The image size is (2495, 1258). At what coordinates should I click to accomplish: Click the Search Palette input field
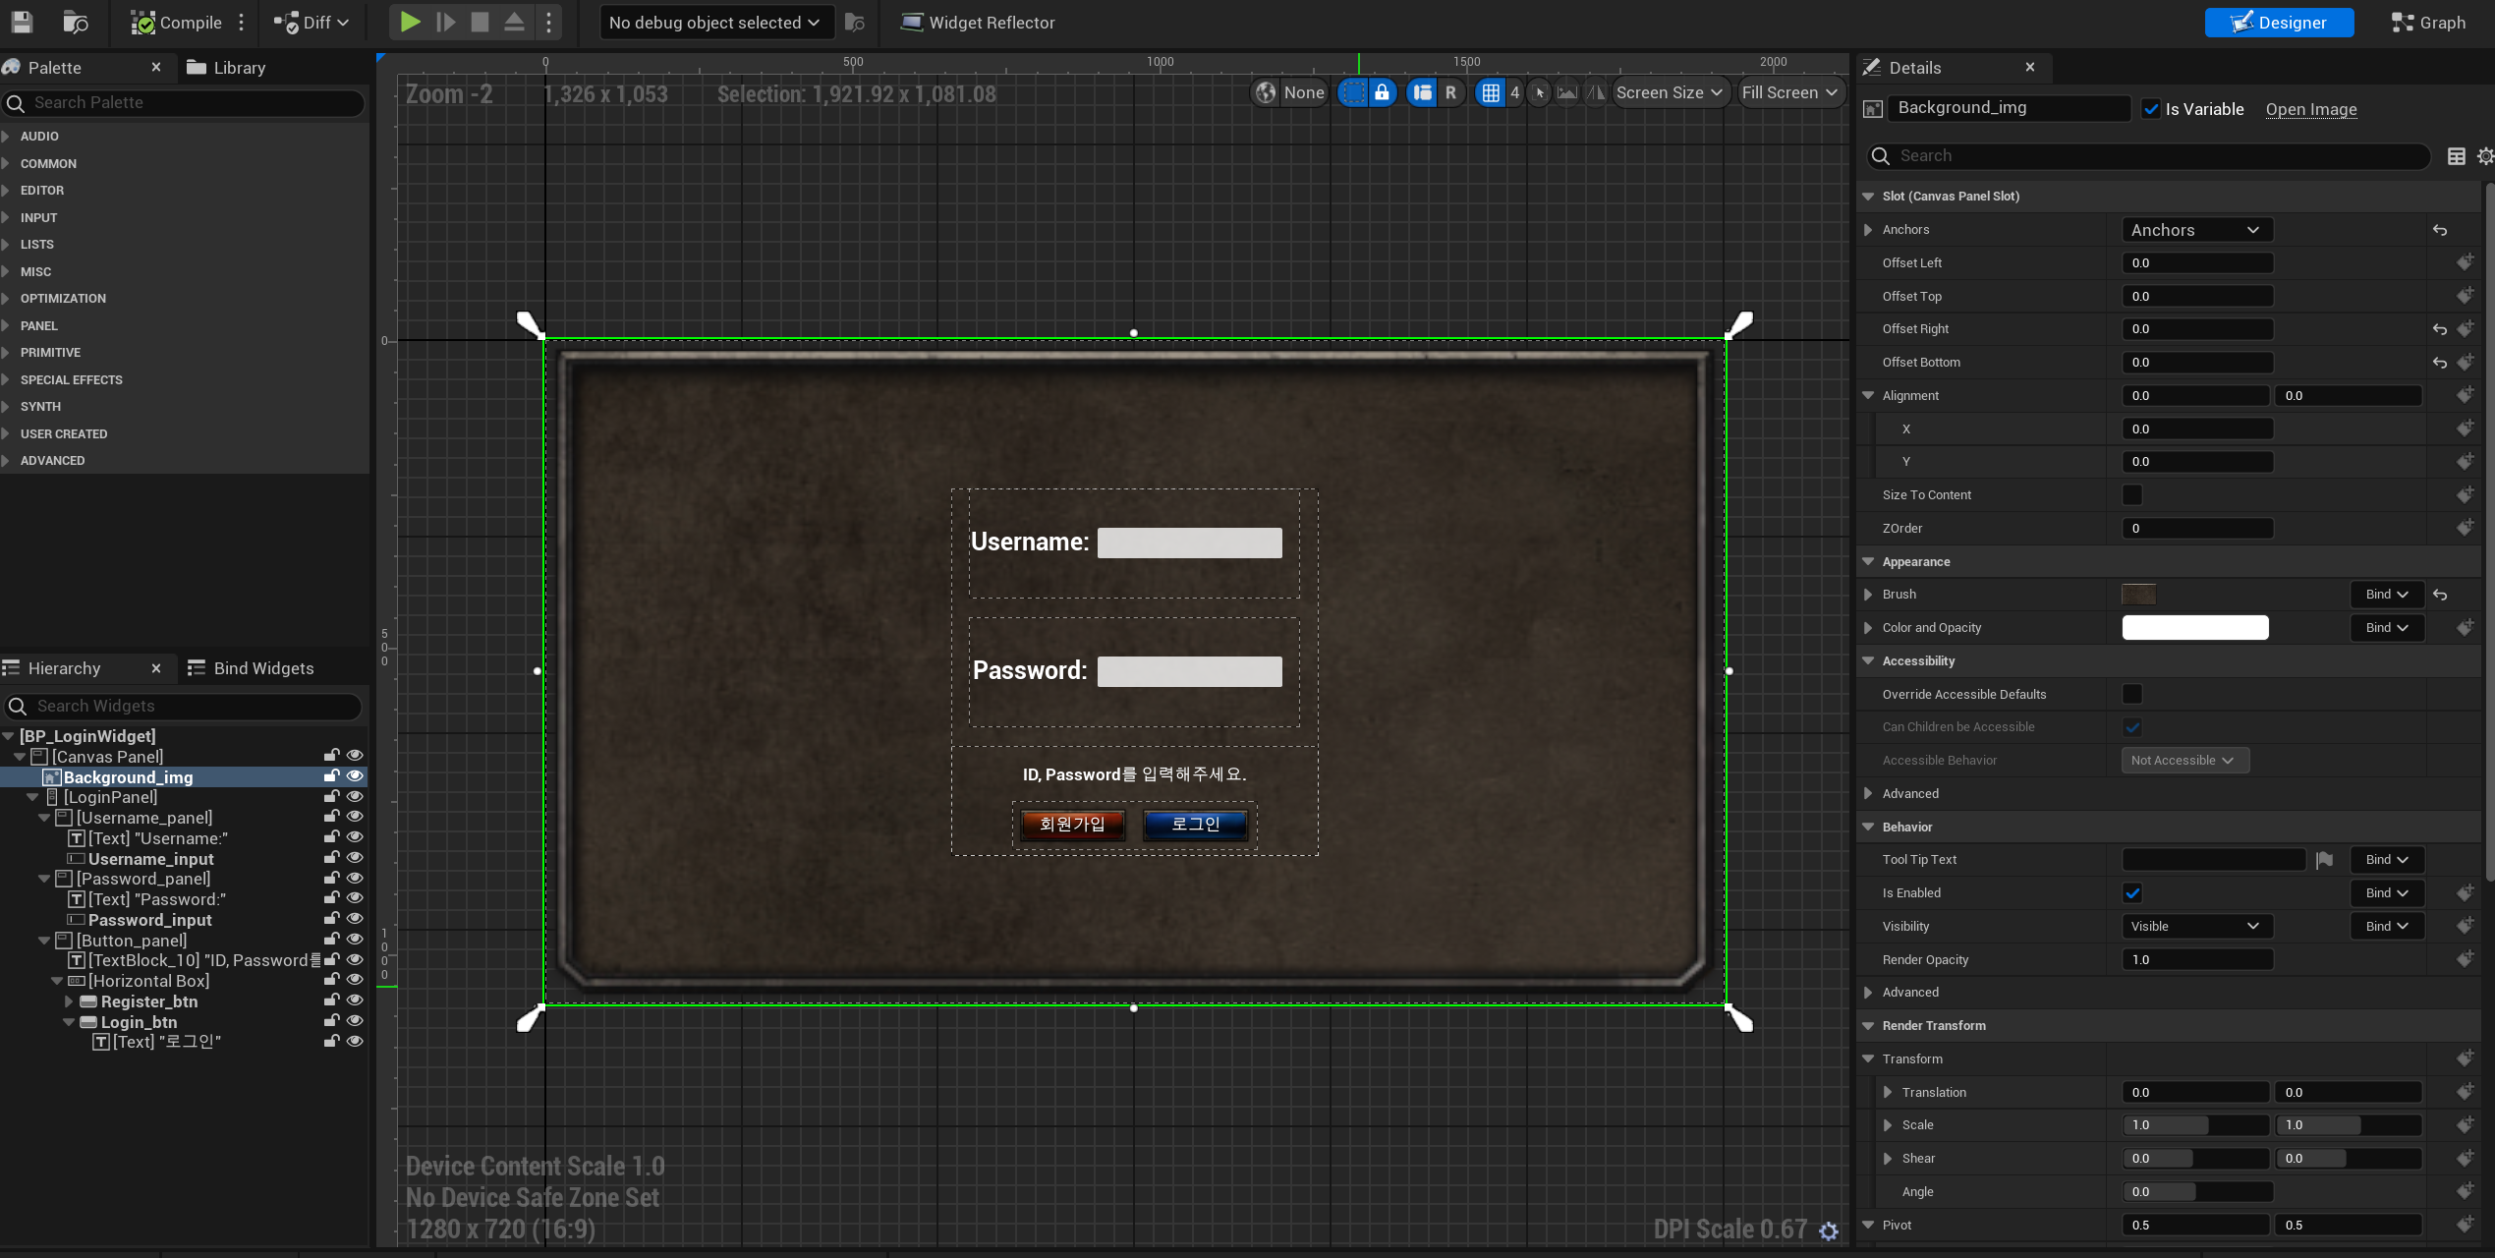point(187,102)
